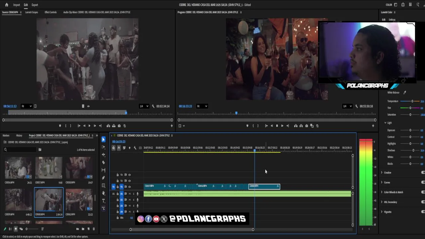Toggle the Creative section checkbox
The image size is (425, 239).
[423, 173]
